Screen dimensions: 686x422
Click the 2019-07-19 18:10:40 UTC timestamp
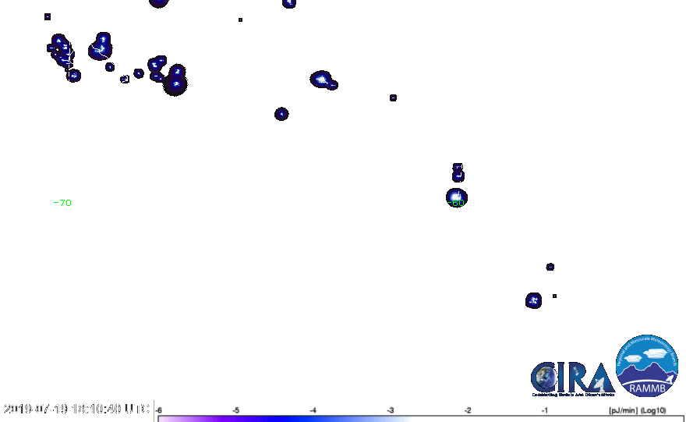76,409
